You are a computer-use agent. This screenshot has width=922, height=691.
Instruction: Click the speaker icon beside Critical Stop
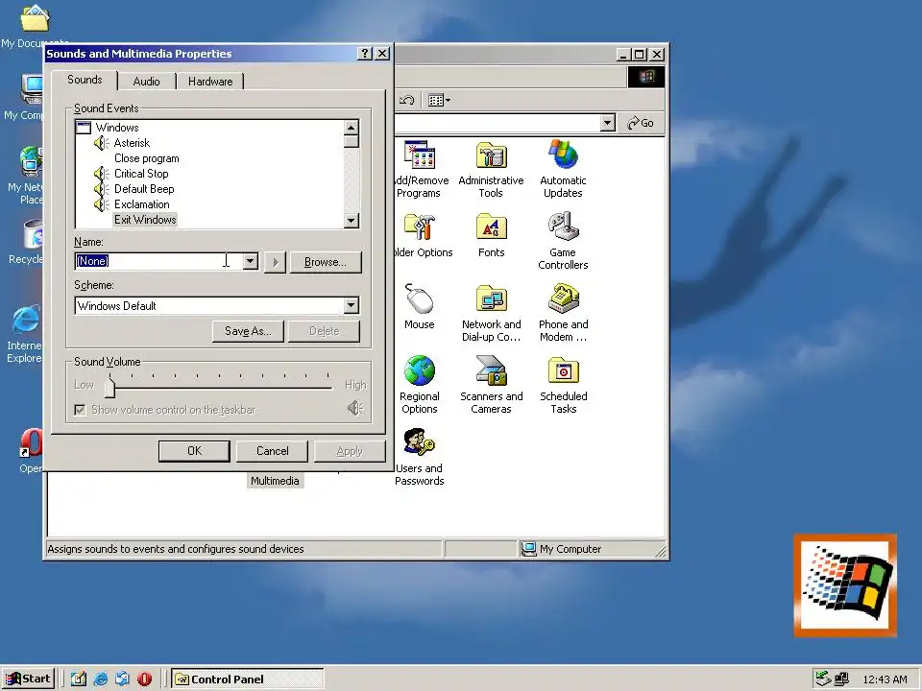pos(102,174)
